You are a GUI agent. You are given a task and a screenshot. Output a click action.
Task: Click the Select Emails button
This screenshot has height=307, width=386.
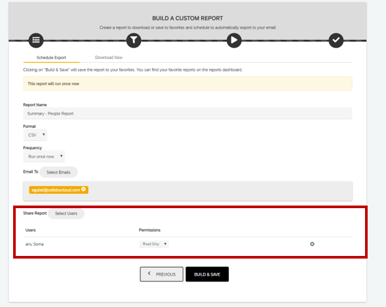tap(58, 172)
